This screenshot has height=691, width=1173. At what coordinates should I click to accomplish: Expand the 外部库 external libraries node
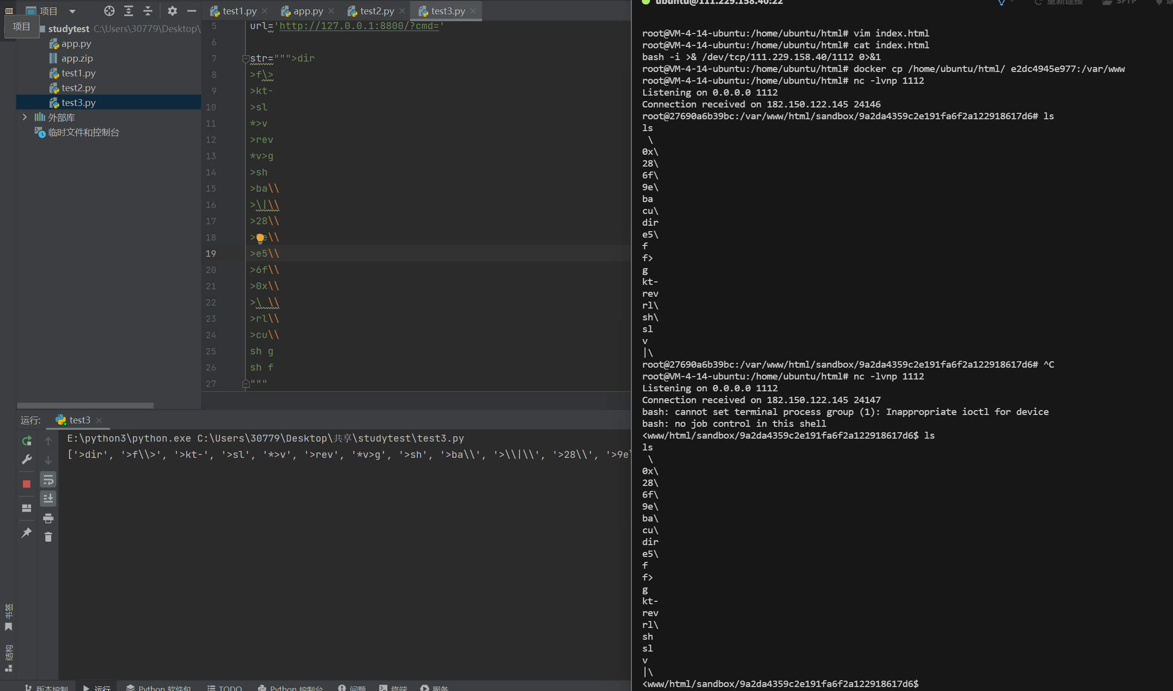click(x=25, y=117)
